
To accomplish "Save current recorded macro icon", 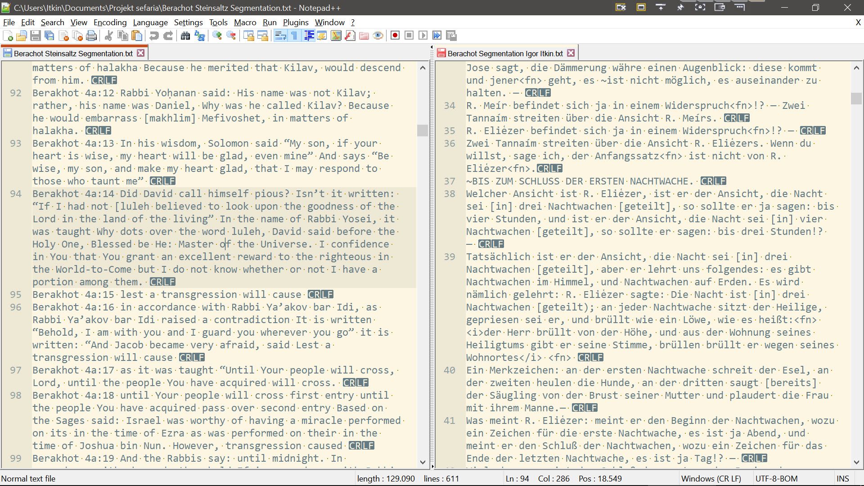I will [x=451, y=36].
